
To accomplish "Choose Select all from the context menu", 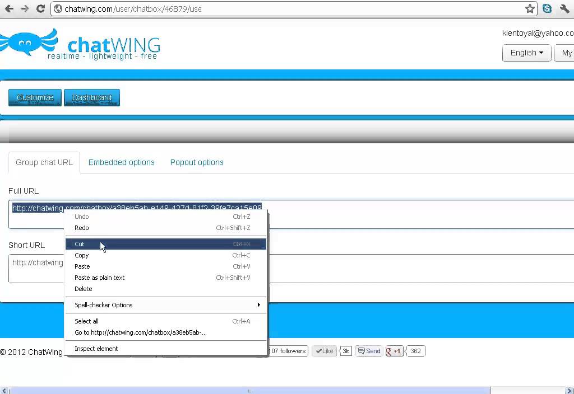I will (166, 321).
